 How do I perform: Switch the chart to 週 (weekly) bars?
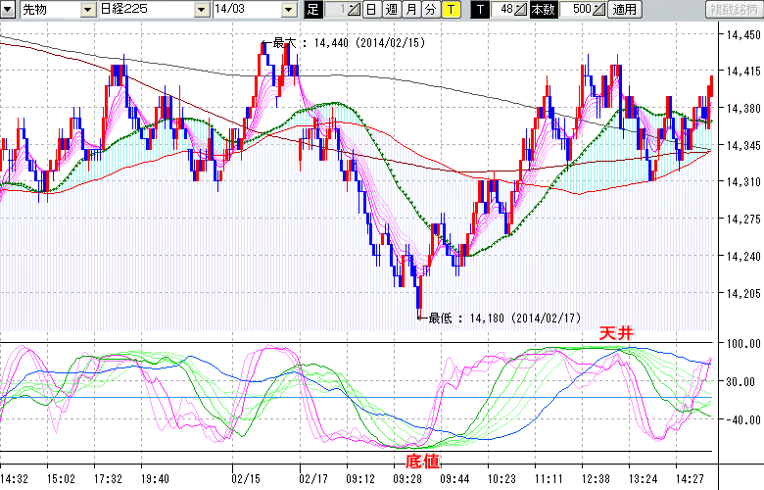[x=391, y=10]
